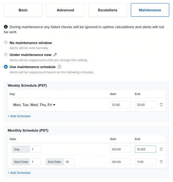
Task: Select No maintenance window option
Action: [x=6, y=43]
